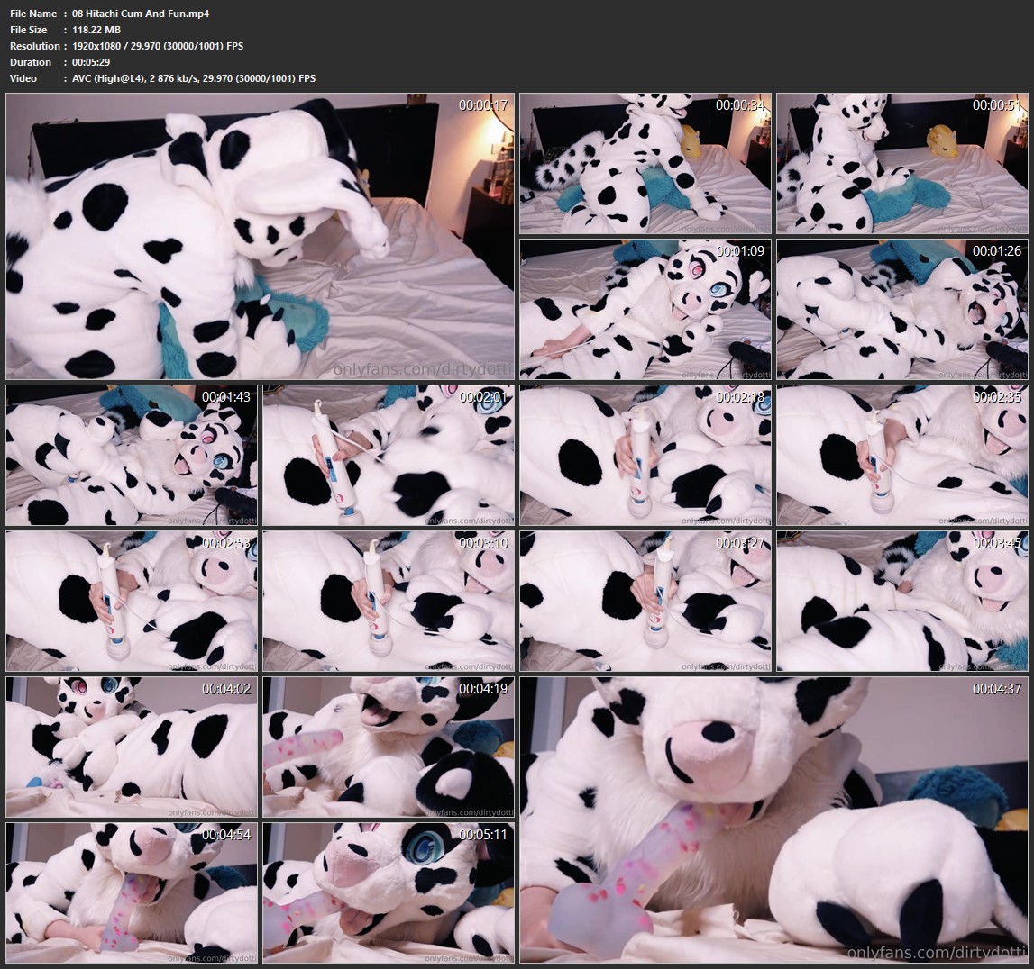The width and height of the screenshot is (1034, 969).
Task: Click the thumbnail marked 00:02:35
Action: [902, 455]
